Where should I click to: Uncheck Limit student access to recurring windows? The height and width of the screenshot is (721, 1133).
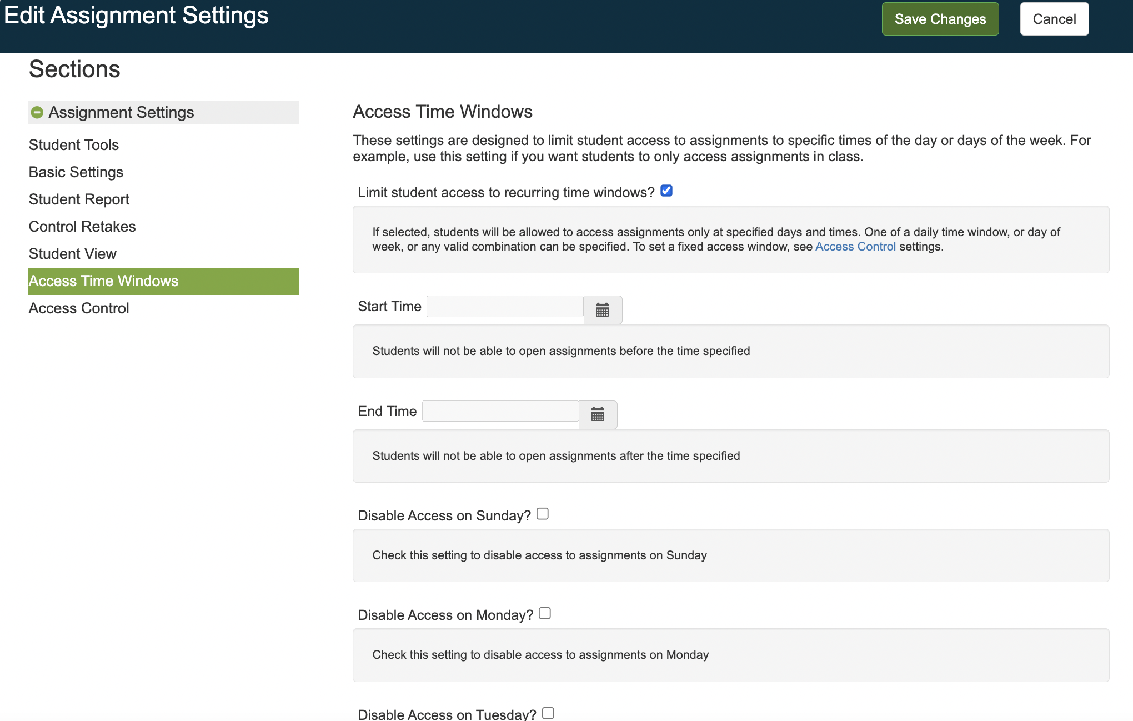click(x=666, y=191)
